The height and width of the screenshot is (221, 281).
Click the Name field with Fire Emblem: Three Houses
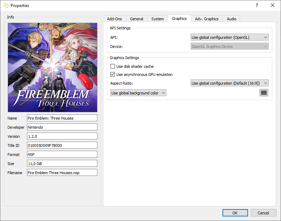click(x=62, y=118)
